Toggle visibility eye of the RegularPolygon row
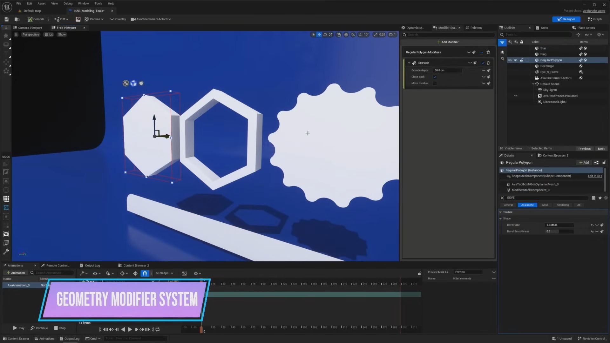 pyautogui.click(x=510, y=60)
